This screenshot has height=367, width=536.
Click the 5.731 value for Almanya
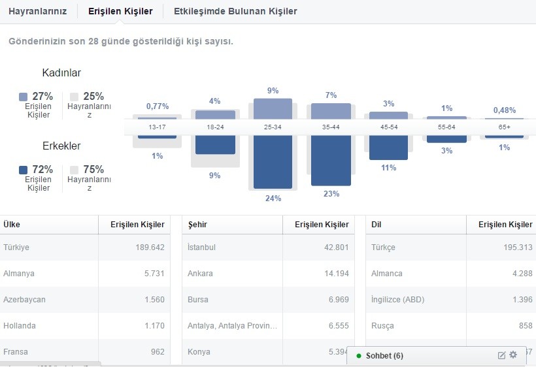tap(154, 274)
